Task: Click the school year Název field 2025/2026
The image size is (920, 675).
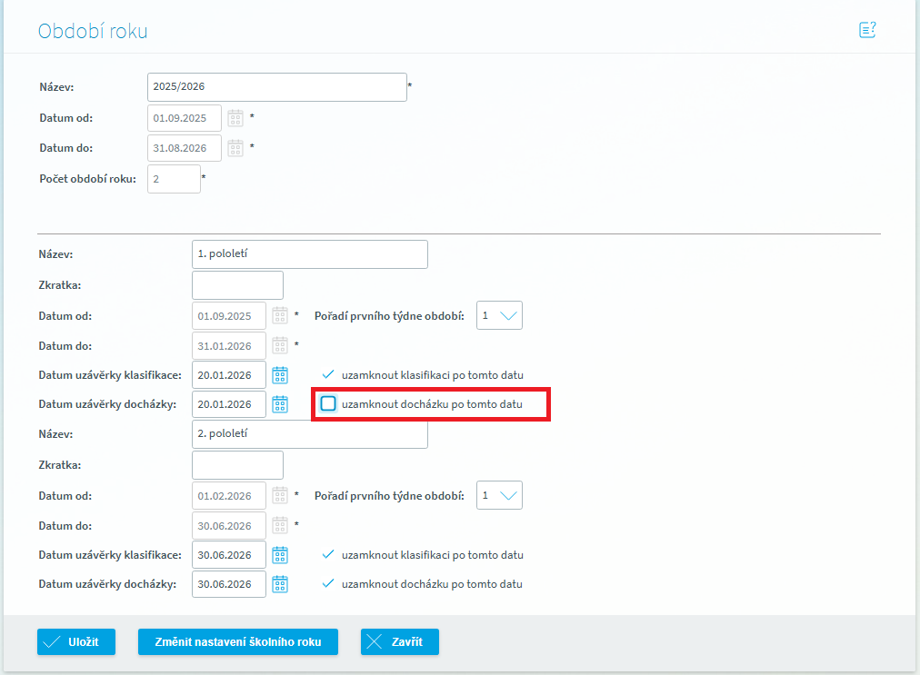Action: pyautogui.click(x=276, y=87)
